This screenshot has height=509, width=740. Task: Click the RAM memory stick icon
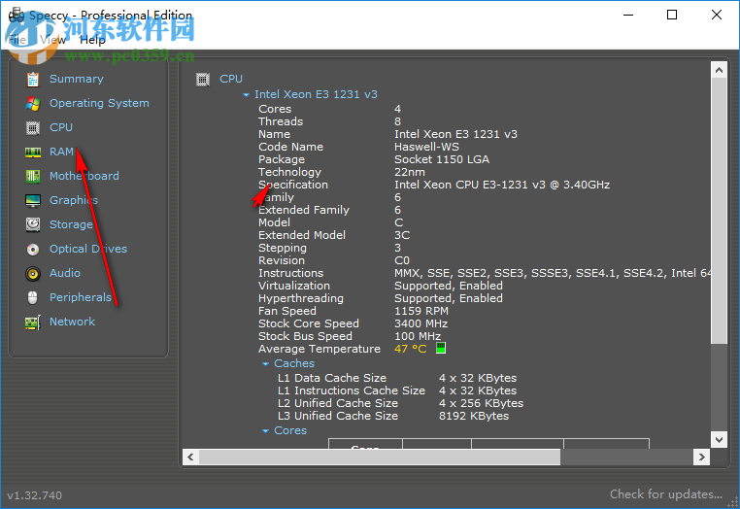33,153
